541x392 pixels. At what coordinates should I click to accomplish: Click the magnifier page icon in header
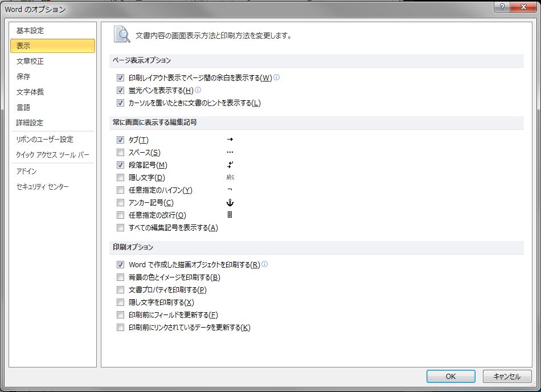[x=121, y=35]
